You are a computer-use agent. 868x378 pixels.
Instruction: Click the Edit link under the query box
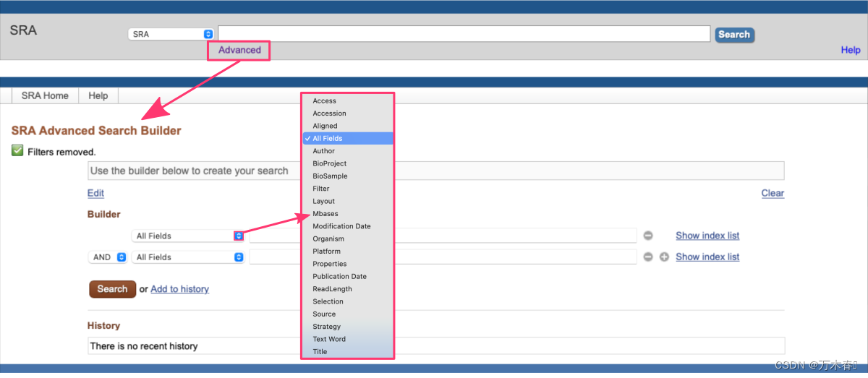(x=95, y=193)
